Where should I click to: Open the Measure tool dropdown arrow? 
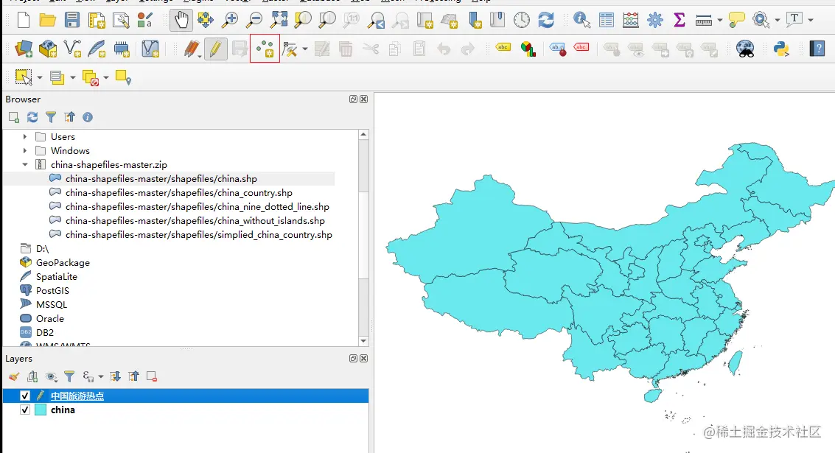720,20
